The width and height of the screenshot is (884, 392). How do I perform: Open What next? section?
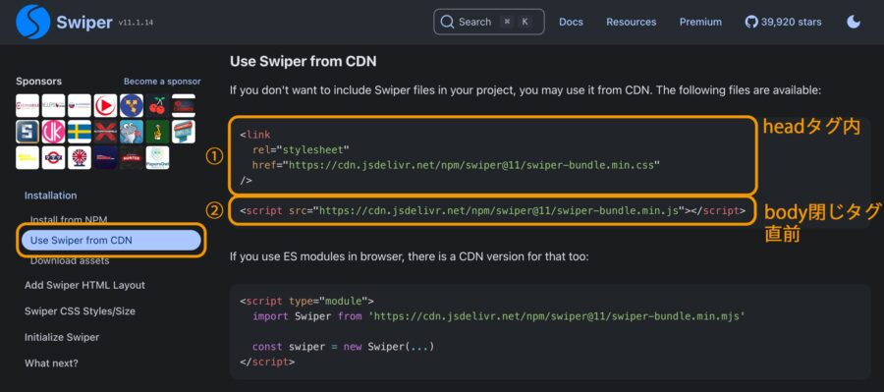click(51, 364)
